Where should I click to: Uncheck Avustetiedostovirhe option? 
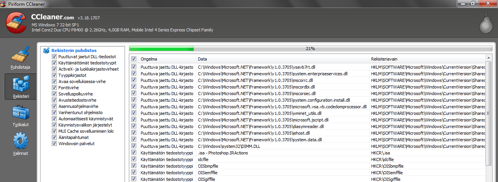click(x=54, y=100)
